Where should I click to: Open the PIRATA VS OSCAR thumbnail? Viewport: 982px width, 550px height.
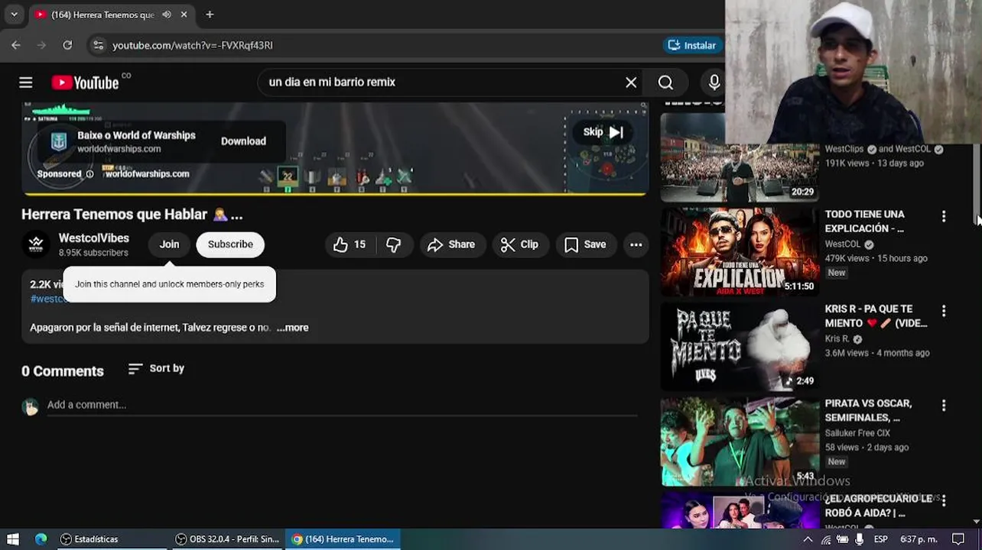coord(740,442)
